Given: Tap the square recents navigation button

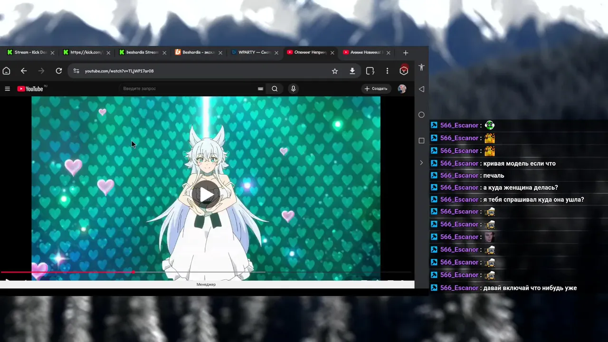Looking at the screenshot, I should [421, 141].
